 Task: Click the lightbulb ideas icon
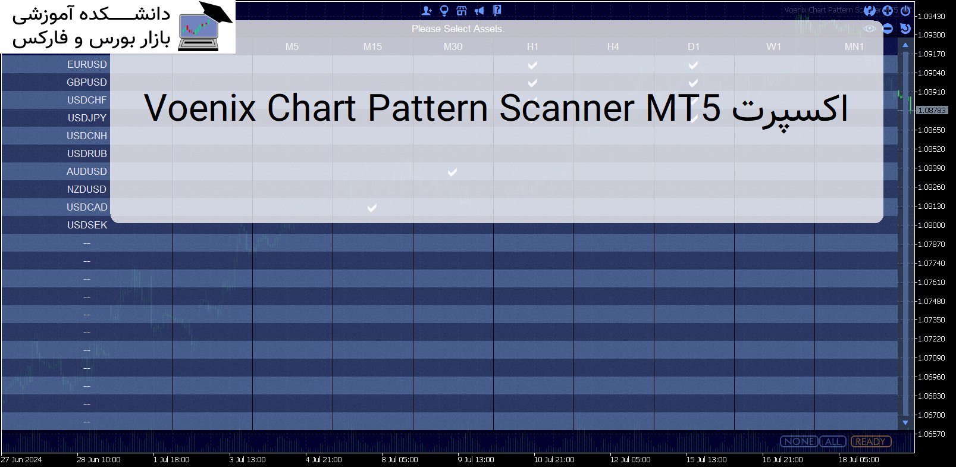tap(444, 11)
